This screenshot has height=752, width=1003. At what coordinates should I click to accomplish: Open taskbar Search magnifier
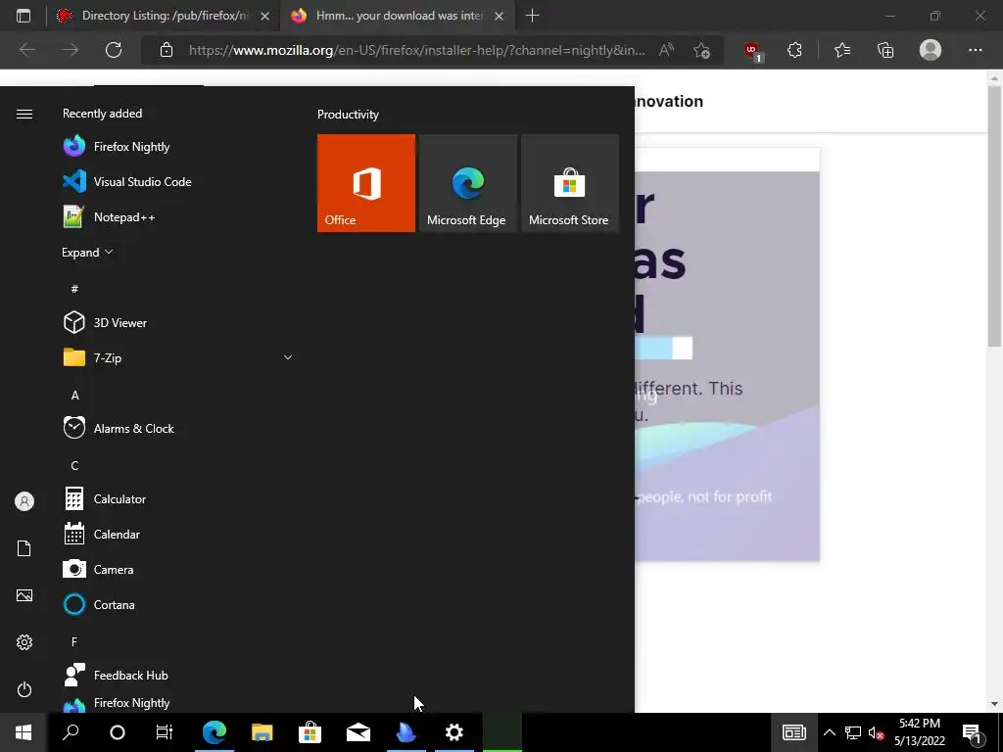(x=71, y=732)
